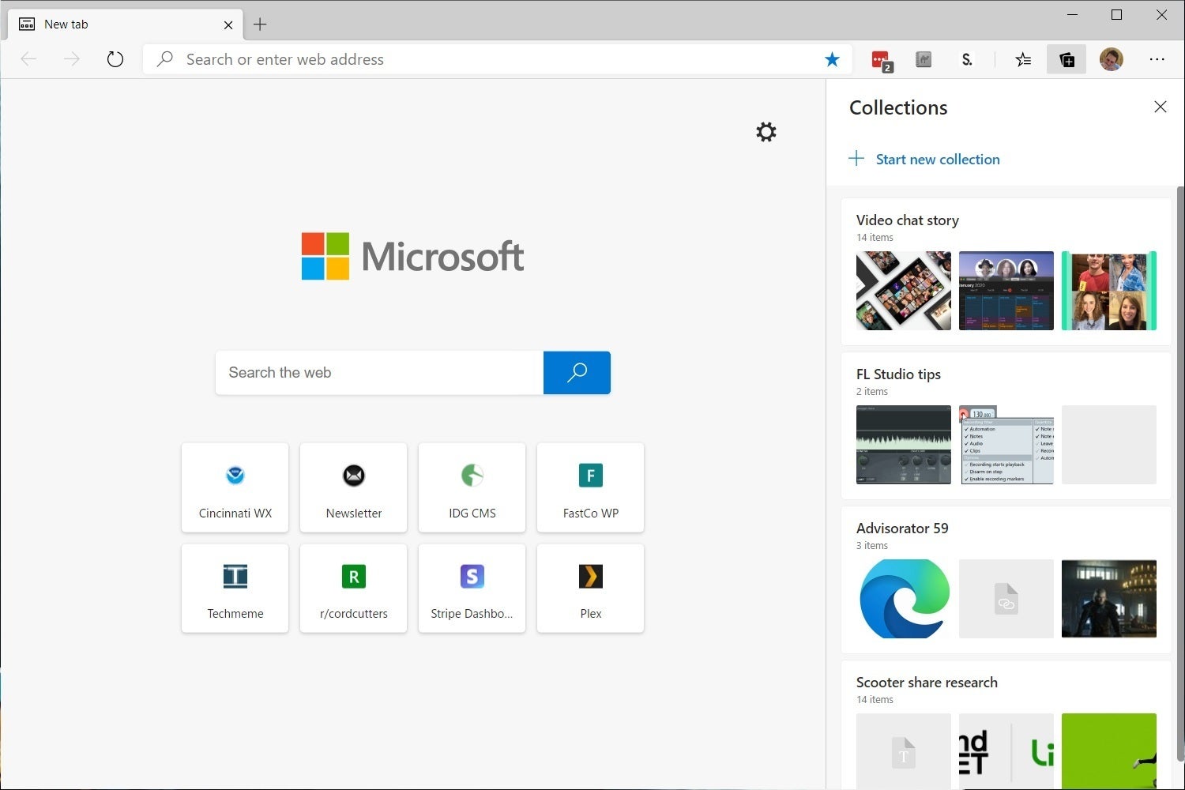Open the FastCo WP quick link
Screen dimensions: 1185x790
590,487
